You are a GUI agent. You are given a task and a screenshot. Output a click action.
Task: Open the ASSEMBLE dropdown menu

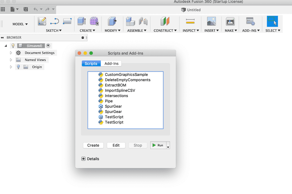click(137, 31)
